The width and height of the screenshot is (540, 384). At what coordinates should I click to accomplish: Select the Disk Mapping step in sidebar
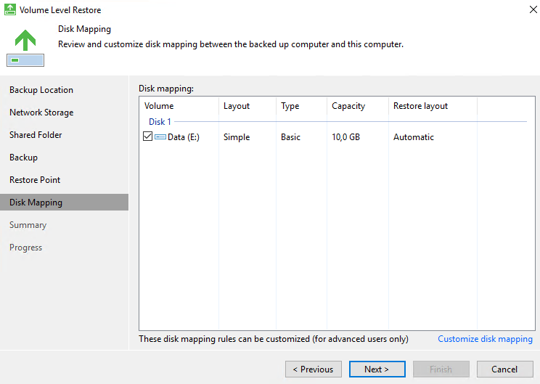point(64,202)
